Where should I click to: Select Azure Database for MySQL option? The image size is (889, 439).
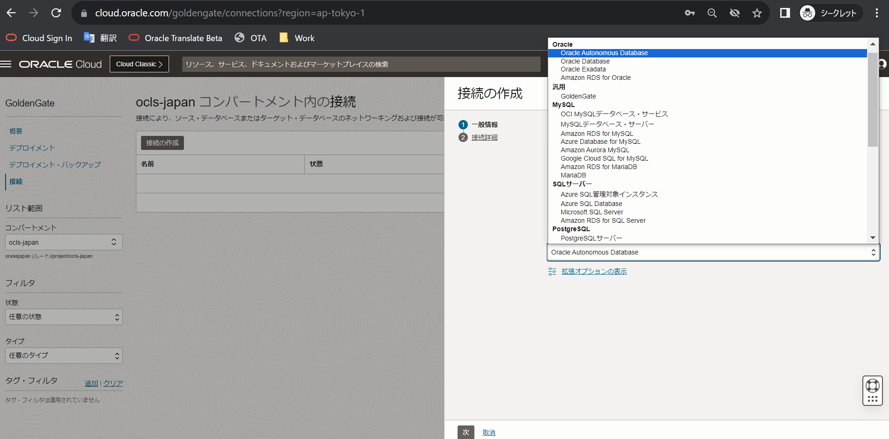pyautogui.click(x=600, y=142)
